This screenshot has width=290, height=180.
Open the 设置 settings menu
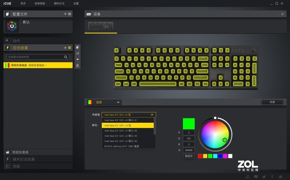(x=76, y=4)
